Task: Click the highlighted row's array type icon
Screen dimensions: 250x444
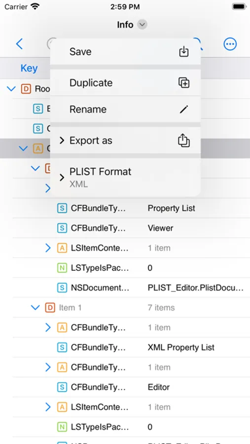Action: coord(38,148)
